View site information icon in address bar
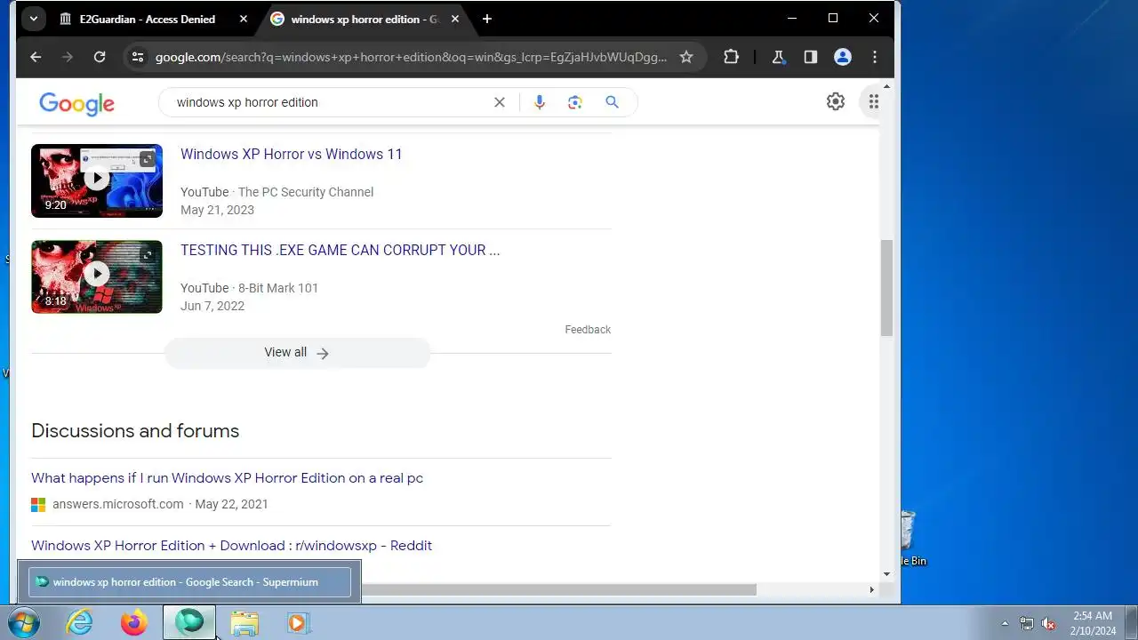1138x640 pixels. [137, 57]
